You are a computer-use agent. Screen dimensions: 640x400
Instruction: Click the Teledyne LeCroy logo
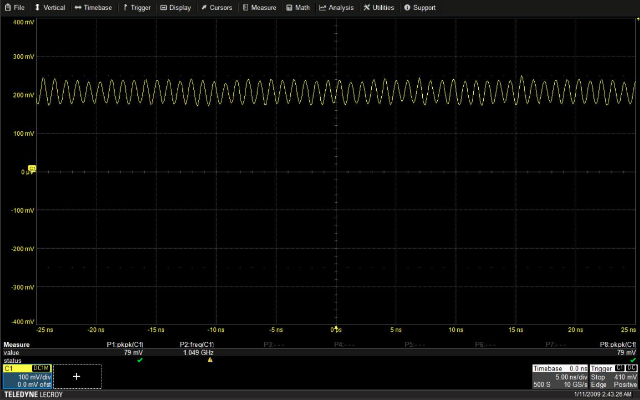(x=33, y=394)
